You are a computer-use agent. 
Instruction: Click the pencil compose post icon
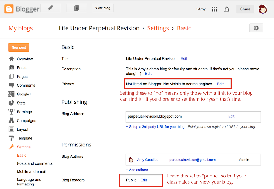coord(50,8)
